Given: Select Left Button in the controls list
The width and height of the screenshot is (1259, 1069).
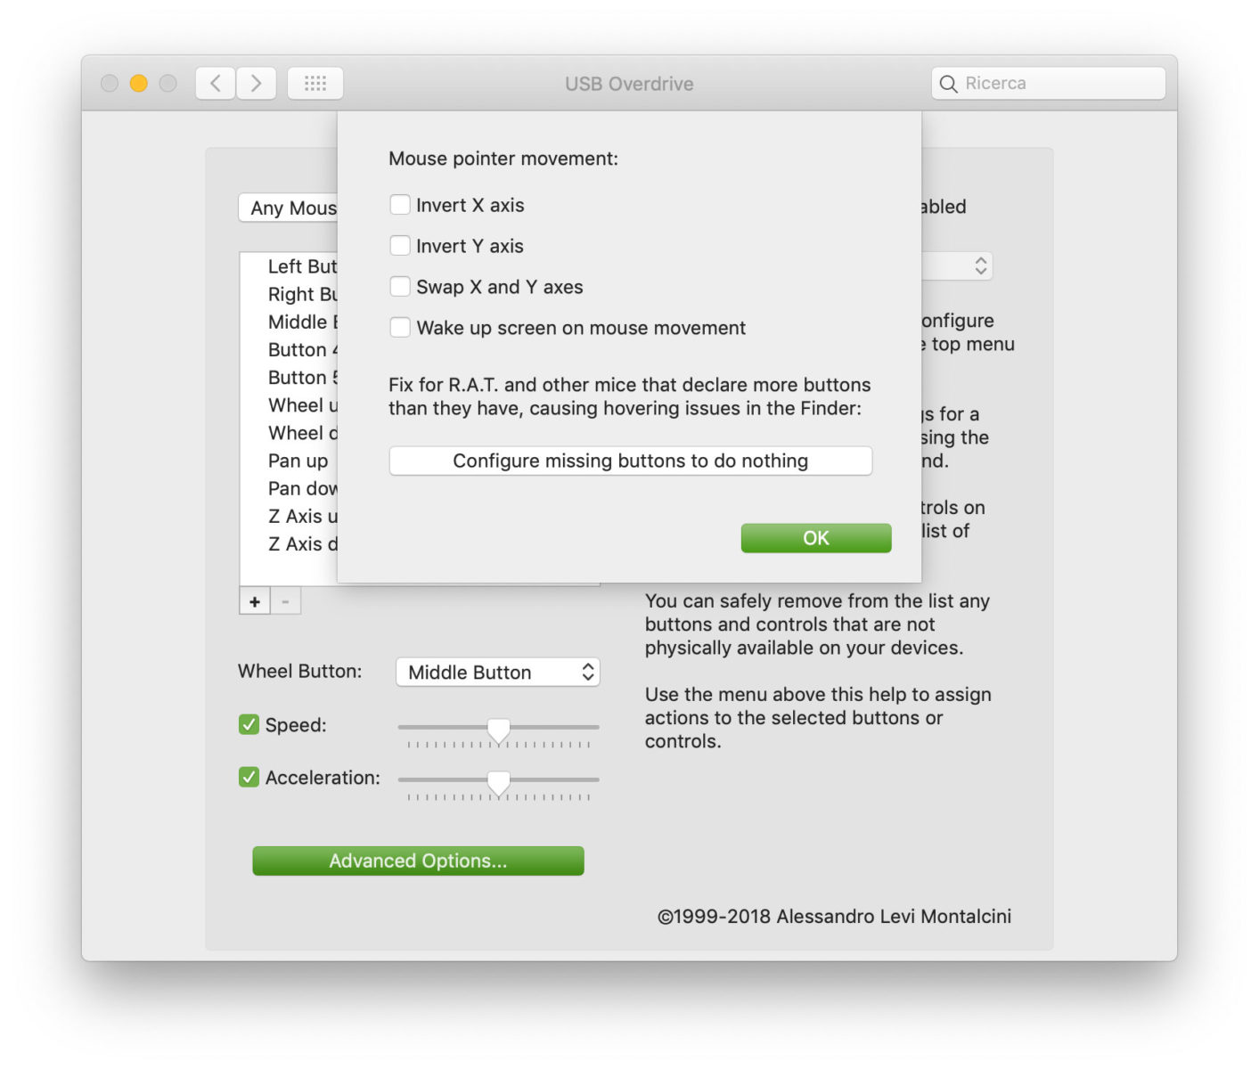Looking at the screenshot, I should [x=289, y=266].
